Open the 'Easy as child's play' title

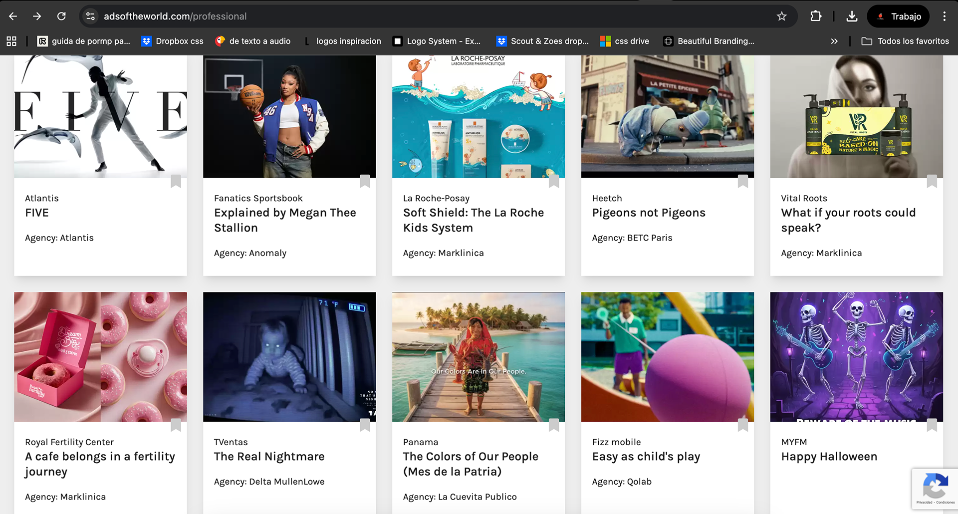click(646, 457)
